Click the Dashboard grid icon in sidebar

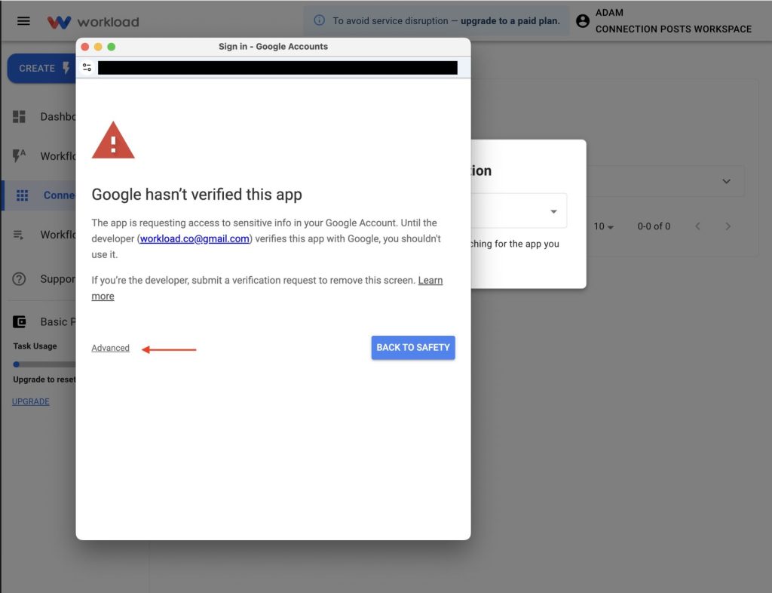click(19, 117)
